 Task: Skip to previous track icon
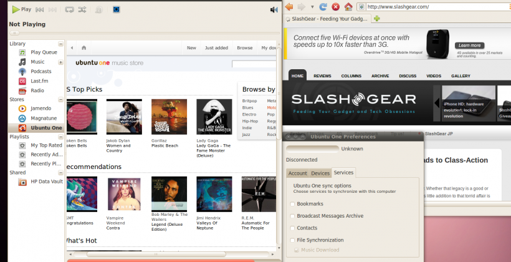(39, 9)
